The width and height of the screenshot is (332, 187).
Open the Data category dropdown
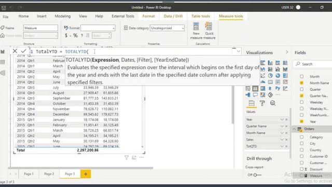click(x=167, y=28)
